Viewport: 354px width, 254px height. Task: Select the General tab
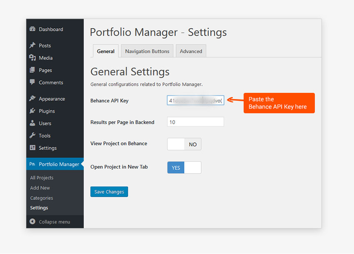pyautogui.click(x=105, y=51)
